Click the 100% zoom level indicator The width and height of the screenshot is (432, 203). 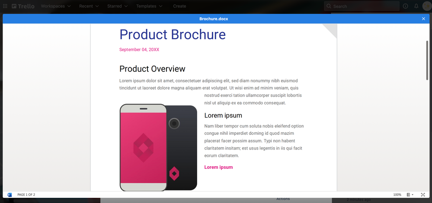(x=397, y=195)
